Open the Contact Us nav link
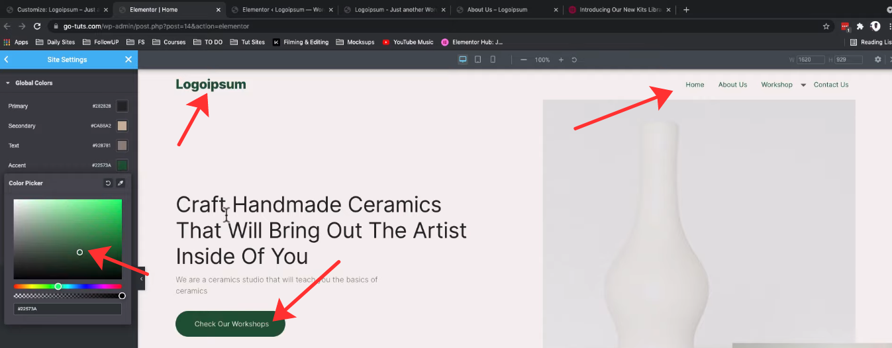This screenshot has width=892, height=348. point(831,85)
